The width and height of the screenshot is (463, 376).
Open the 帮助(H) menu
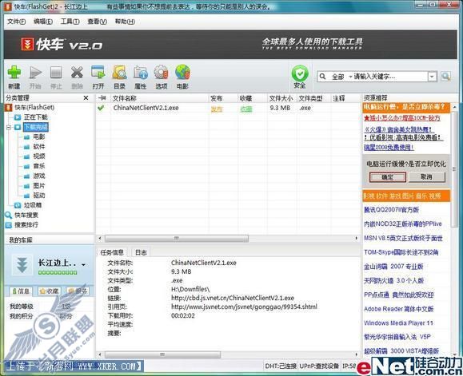[125, 22]
